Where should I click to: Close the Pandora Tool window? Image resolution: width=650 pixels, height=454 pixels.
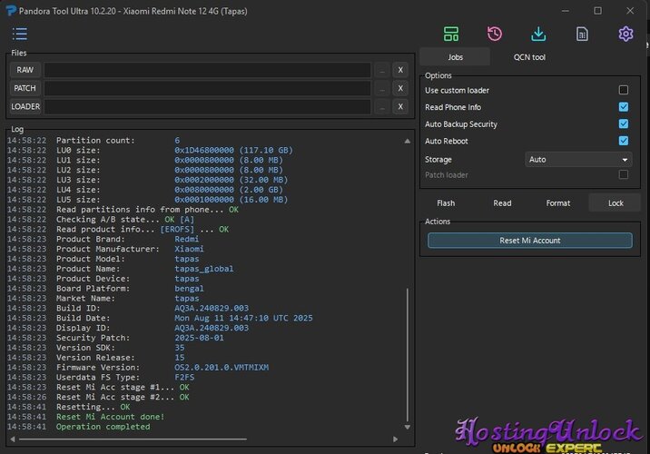[x=630, y=11]
